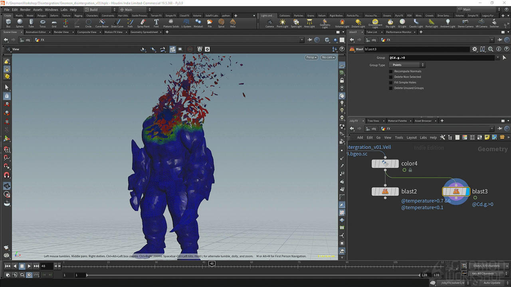Image resolution: width=511 pixels, height=287 pixels.
Task: Switch to the Geometry Spreadsheet tab
Action: click(145, 32)
